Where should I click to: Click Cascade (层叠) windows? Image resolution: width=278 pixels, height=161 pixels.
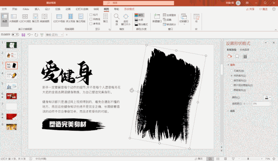(x=167, y=20)
